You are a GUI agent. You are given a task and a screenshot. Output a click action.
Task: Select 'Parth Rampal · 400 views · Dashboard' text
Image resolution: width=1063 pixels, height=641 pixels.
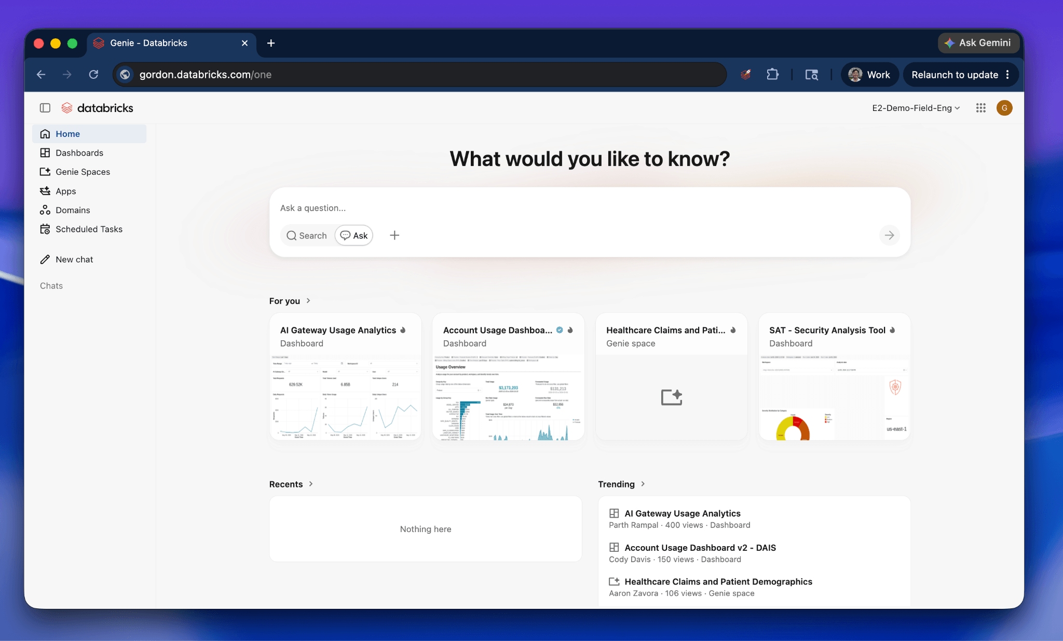point(679,525)
